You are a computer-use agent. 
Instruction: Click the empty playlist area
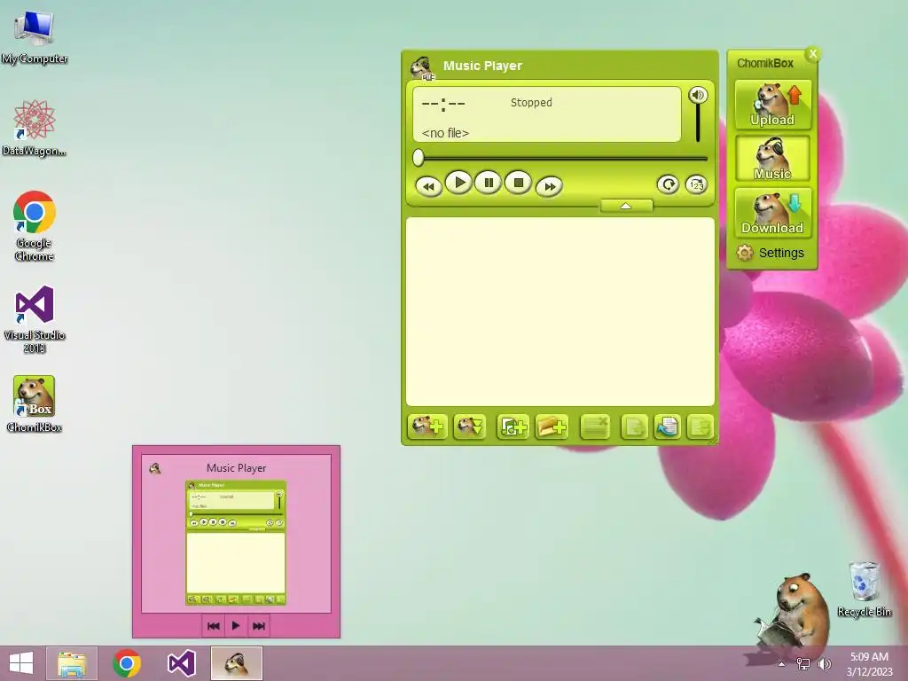[x=560, y=311]
